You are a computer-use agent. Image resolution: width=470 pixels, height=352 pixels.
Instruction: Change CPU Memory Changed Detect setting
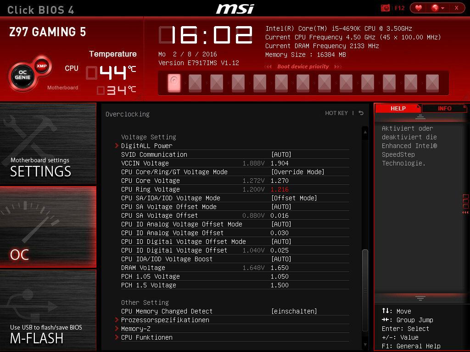pos(294,311)
